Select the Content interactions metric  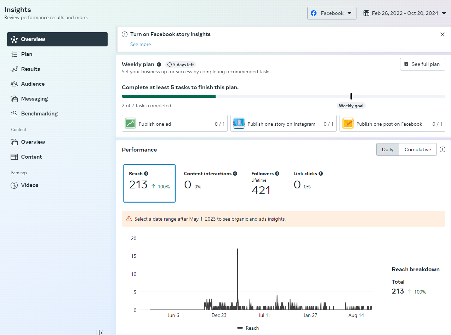(x=211, y=181)
